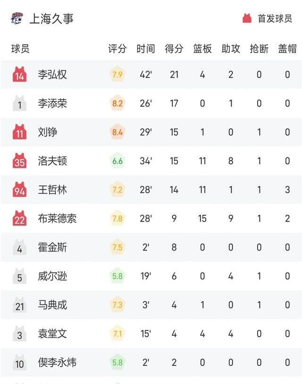Sort by 评分 column header
Viewport: 302px width, 384px height.
117,49
